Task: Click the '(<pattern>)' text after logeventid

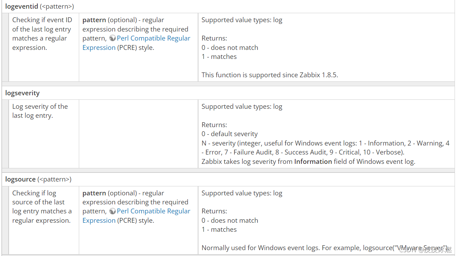Action: coord(57,6)
